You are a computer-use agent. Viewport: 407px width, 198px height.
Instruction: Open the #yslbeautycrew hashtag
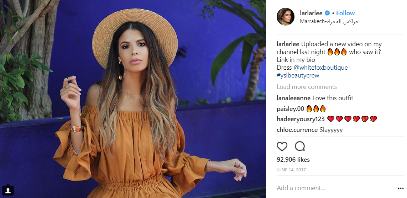[x=298, y=76]
